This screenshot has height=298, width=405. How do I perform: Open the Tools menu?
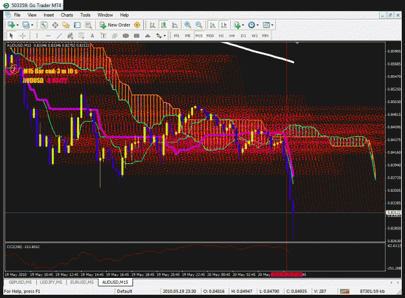click(x=86, y=15)
